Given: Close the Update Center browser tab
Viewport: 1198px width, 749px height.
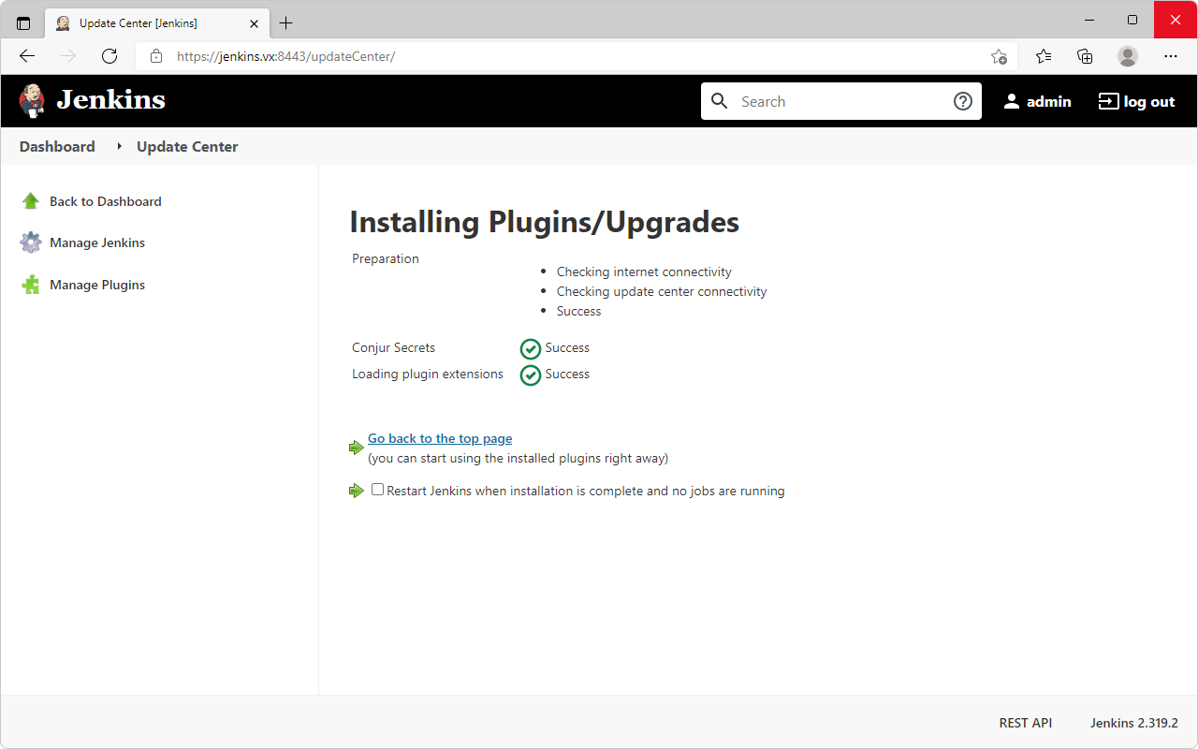Looking at the screenshot, I should (x=254, y=23).
